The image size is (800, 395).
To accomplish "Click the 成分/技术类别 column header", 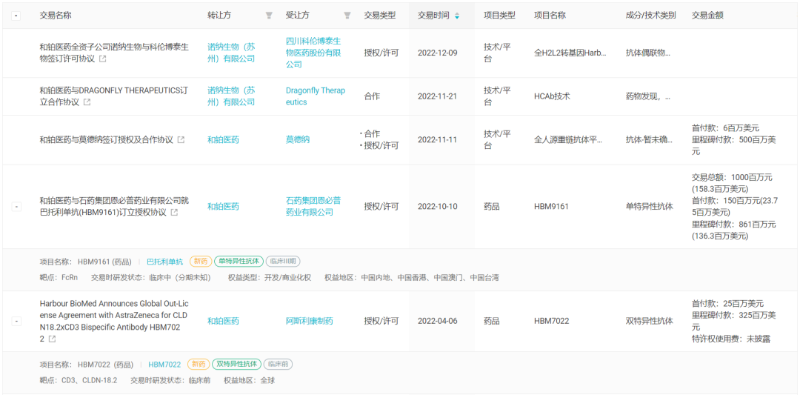I will [650, 16].
